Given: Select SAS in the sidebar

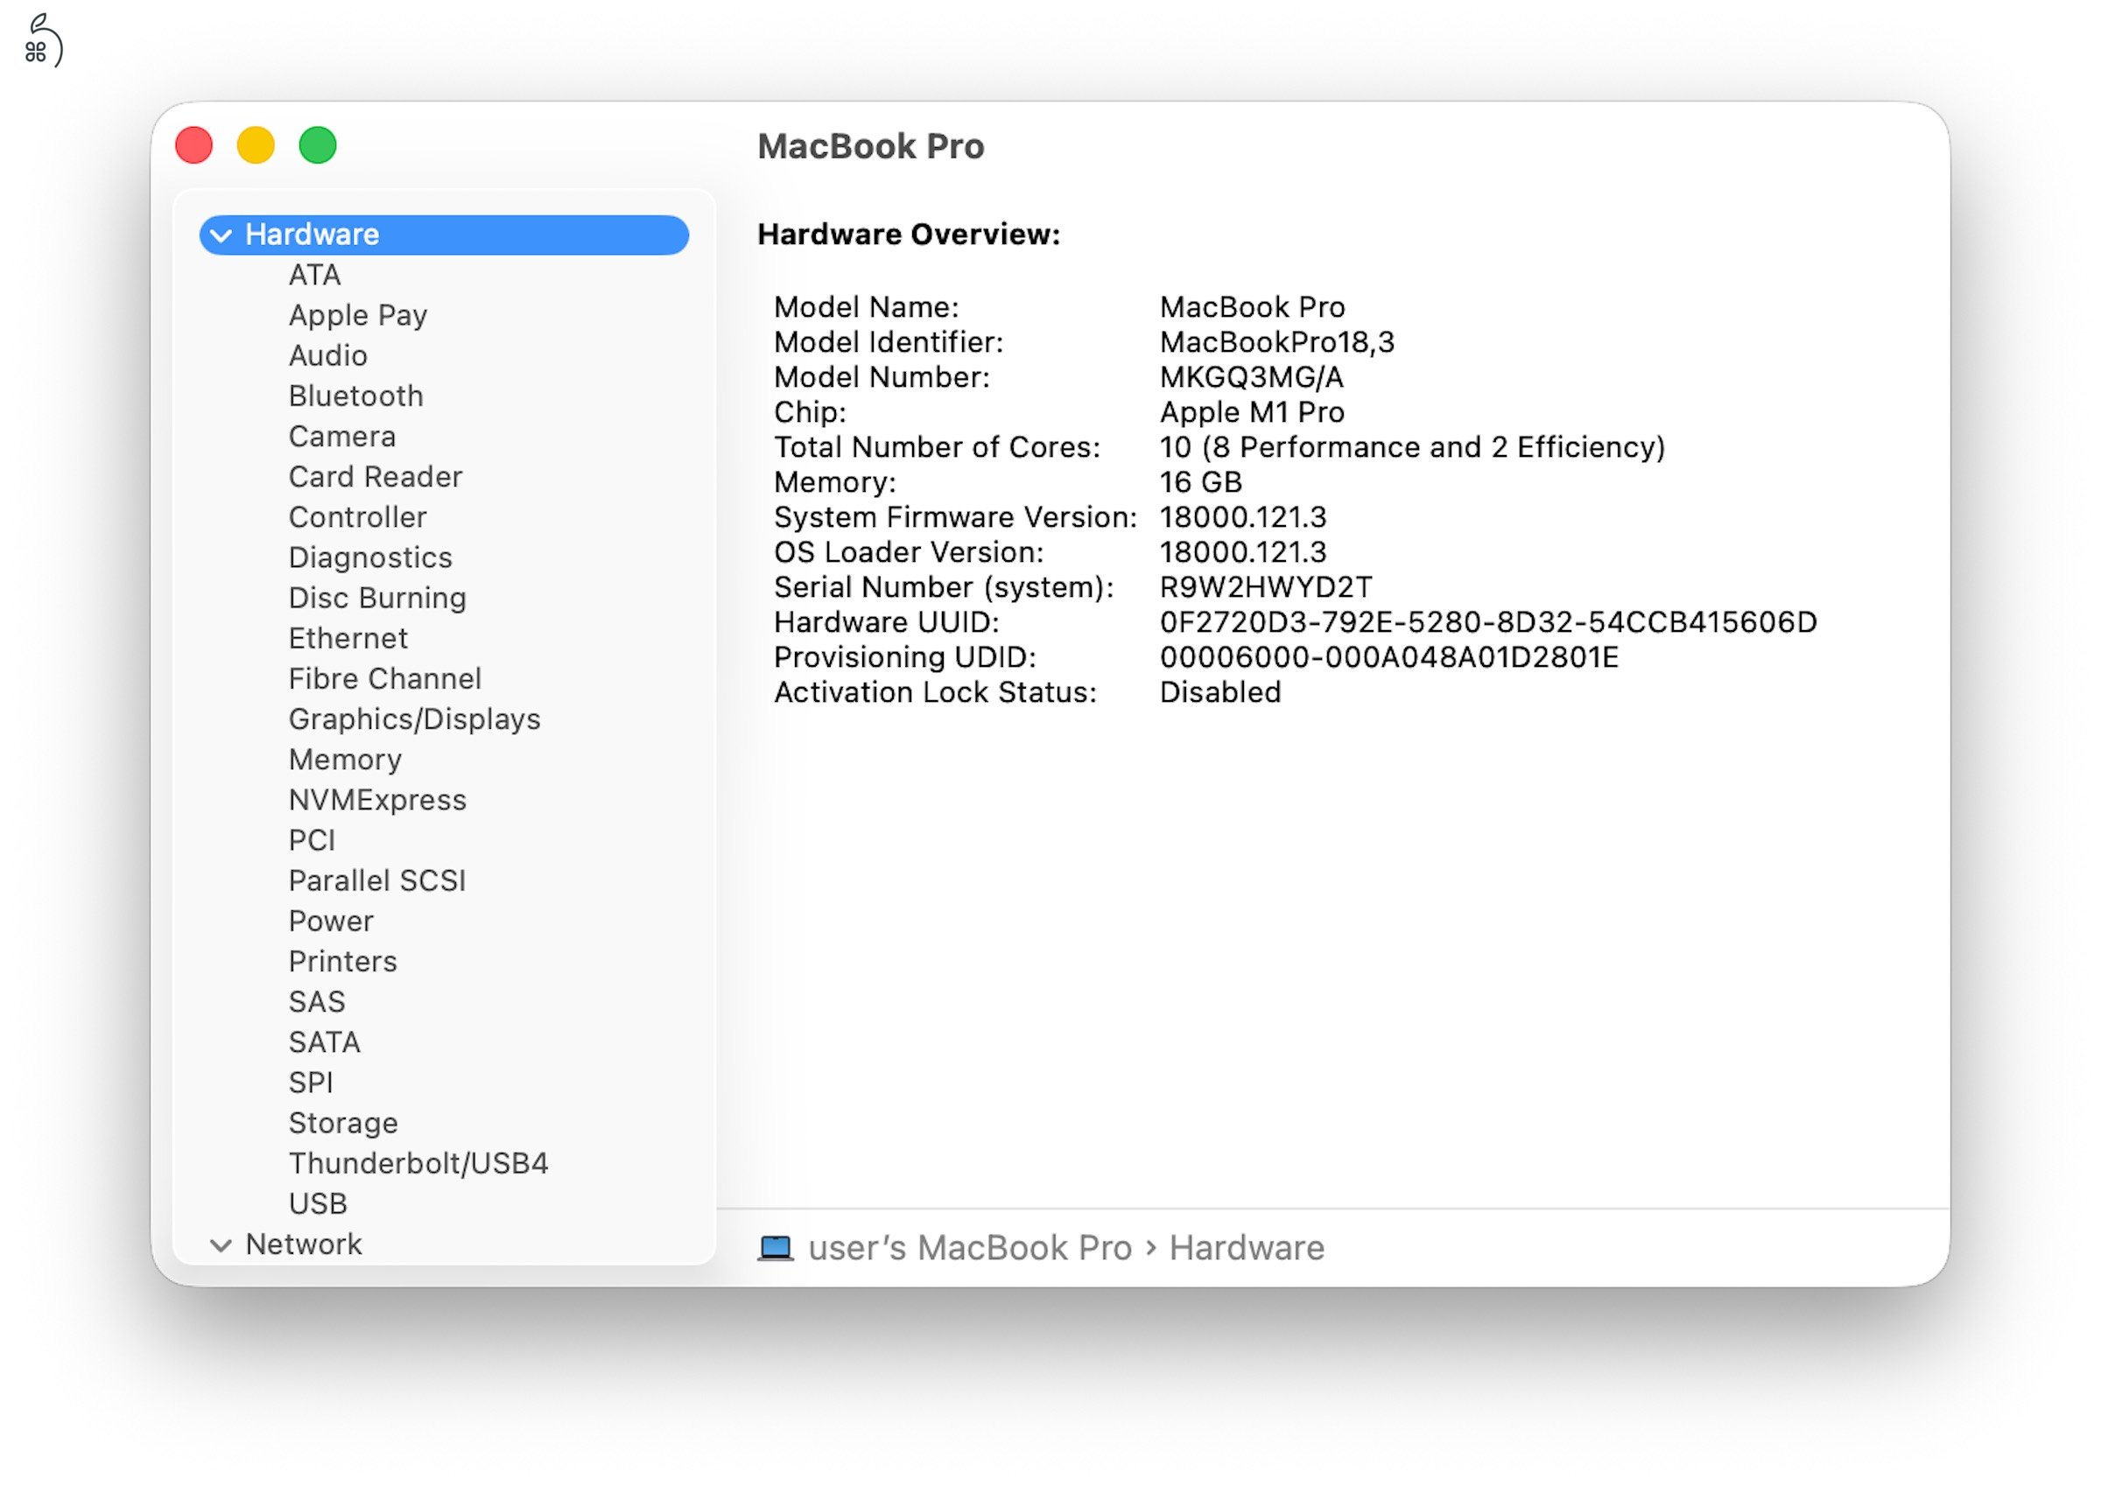Looking at the screenshot, I should pyautogui.click(x=317, y=1002).
